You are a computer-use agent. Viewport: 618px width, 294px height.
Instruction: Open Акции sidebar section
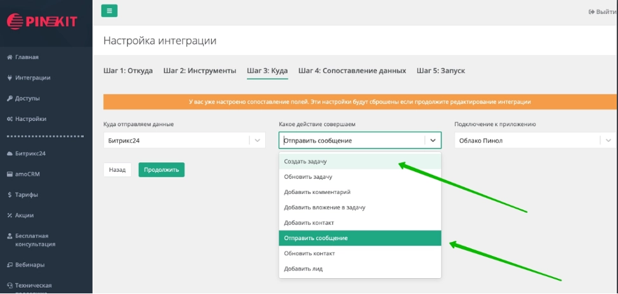pos(24,215)
